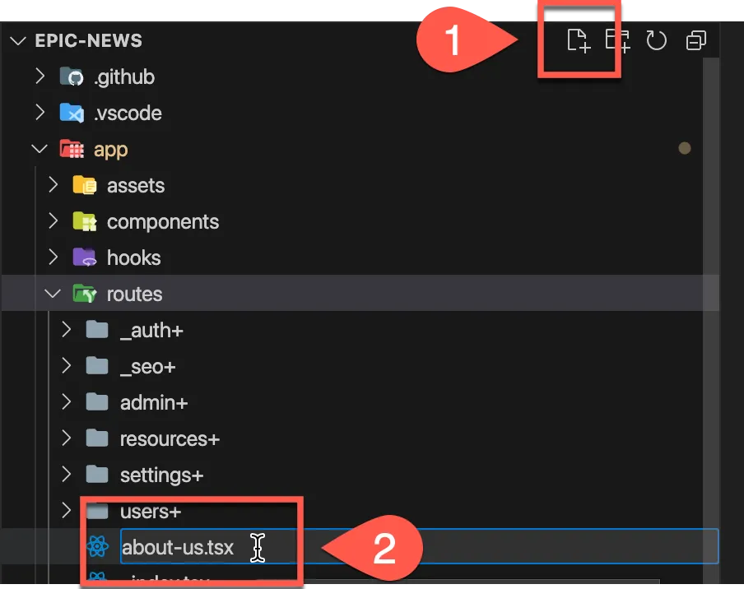The width and height of the screenshot is (744, 589).
Task: Expand the resources+ folder chevron
Action: [67, 438]
